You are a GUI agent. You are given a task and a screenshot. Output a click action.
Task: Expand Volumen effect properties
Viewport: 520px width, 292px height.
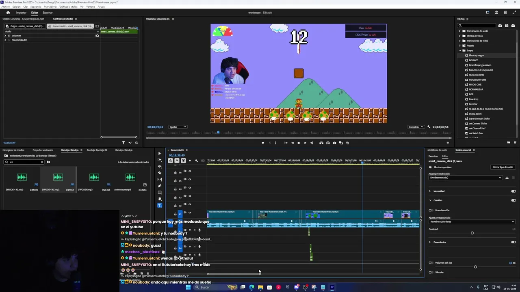(x=5, y=36)
